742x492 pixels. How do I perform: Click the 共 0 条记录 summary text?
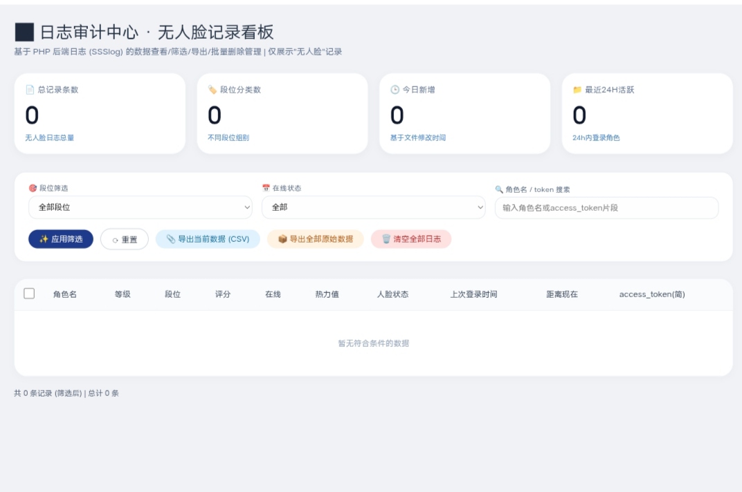point(66,393)
